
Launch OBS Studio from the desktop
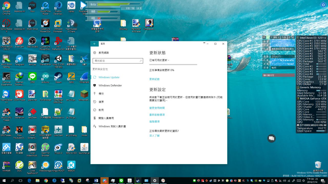click(32, 41)
